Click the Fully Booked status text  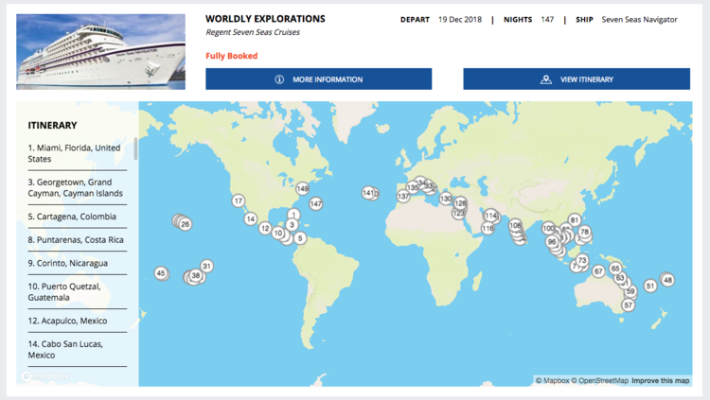[231, 56]
